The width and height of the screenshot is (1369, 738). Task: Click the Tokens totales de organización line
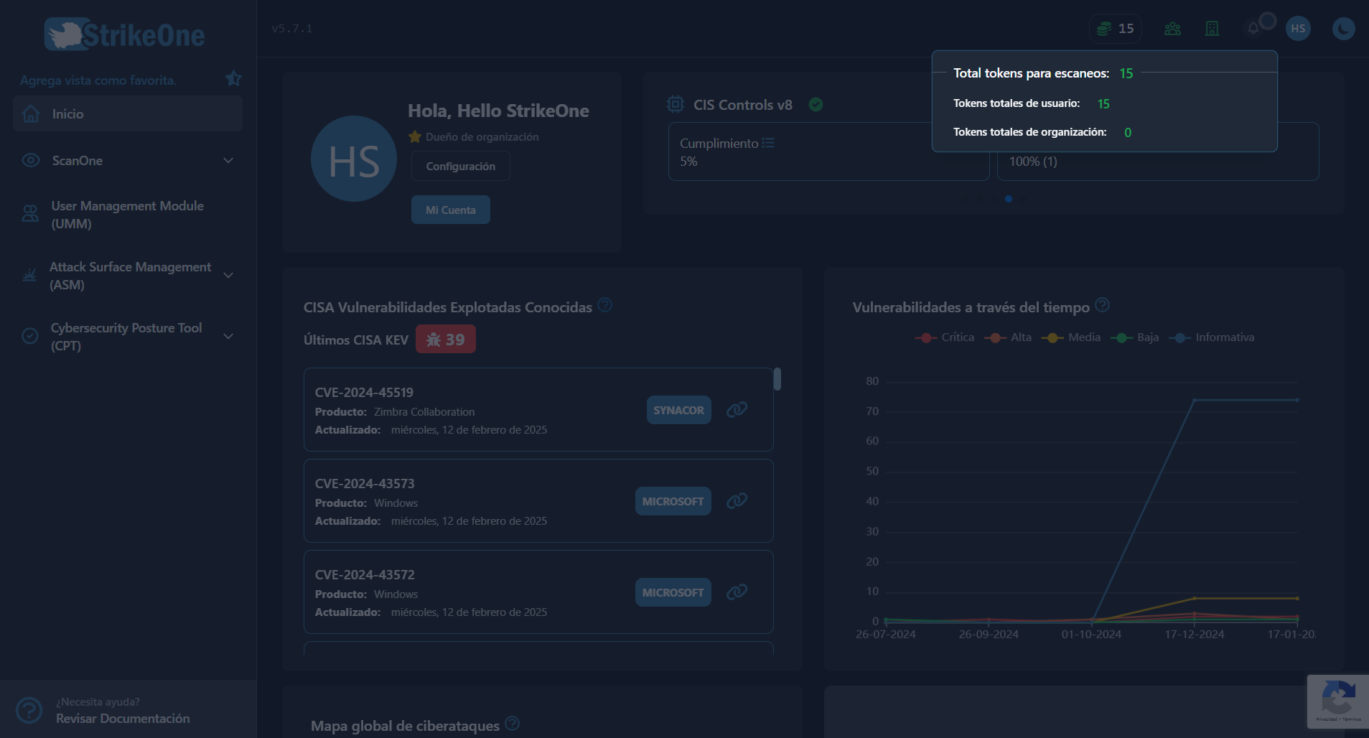[1042, 132]
